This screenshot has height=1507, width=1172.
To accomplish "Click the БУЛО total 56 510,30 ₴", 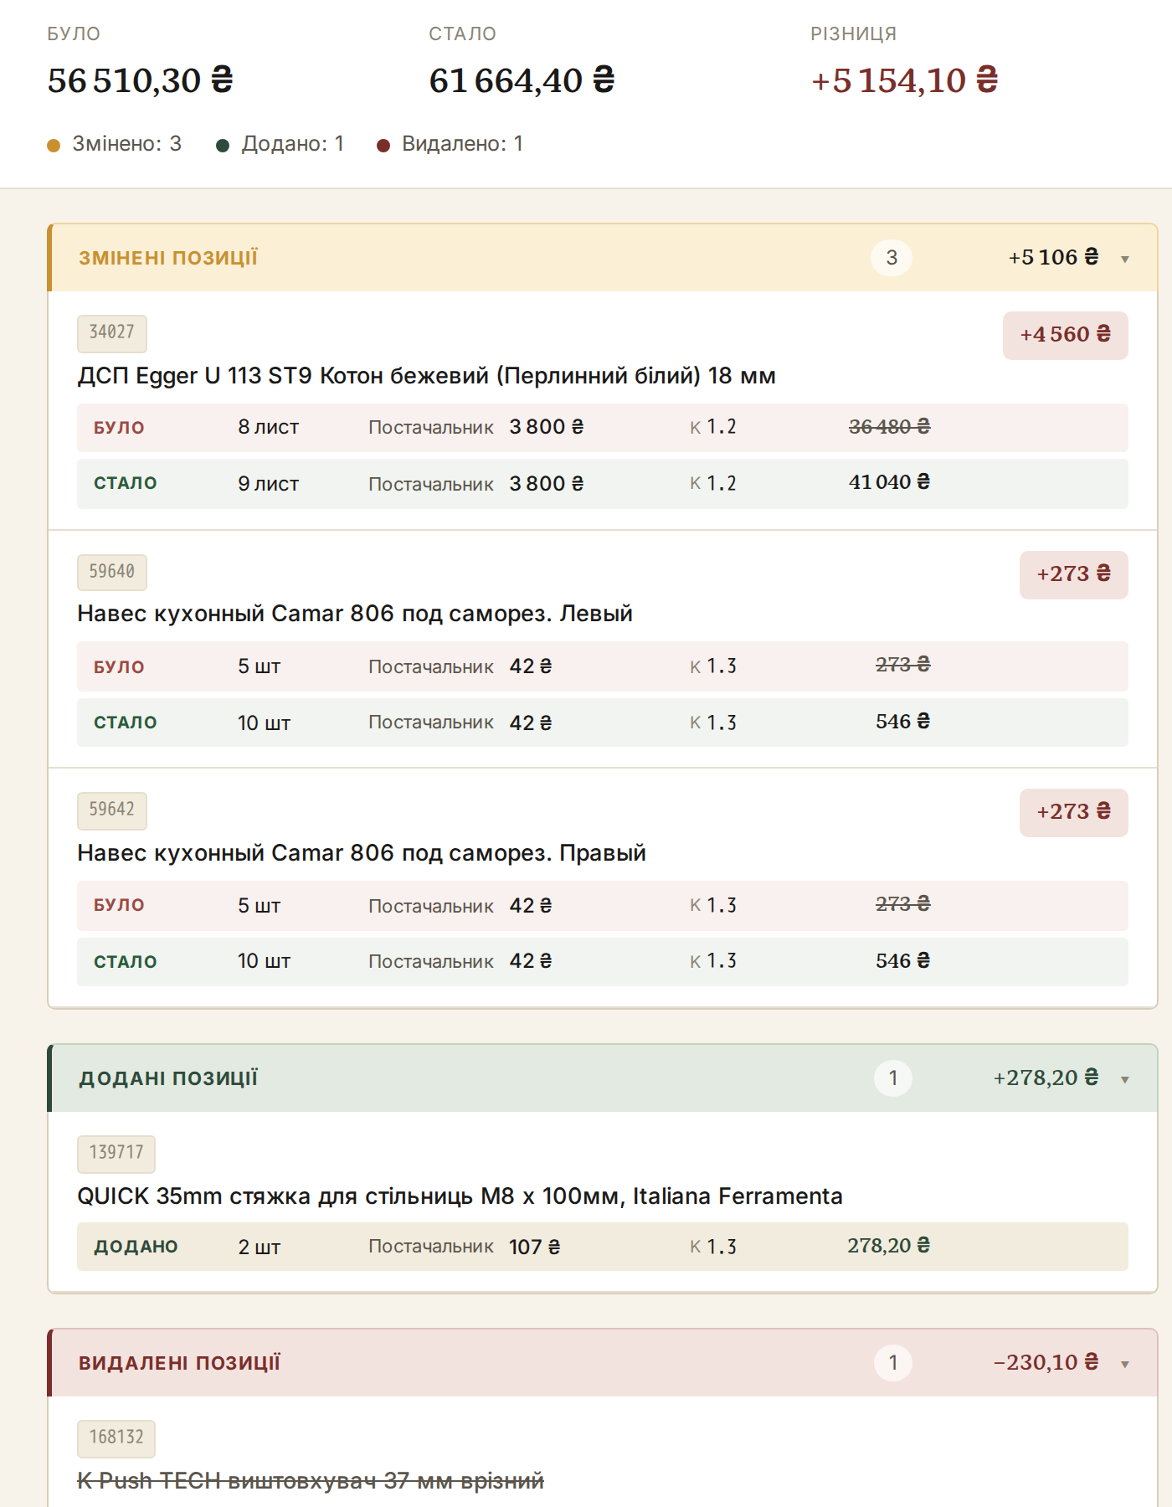I will click(x=141, y=80).
